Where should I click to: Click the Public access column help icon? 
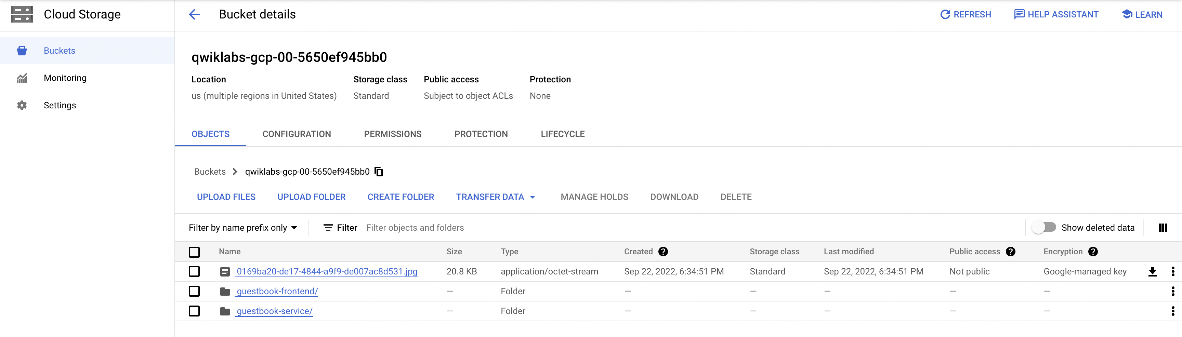1010,252
